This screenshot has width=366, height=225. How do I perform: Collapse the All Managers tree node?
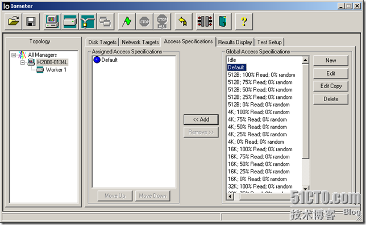click(x=14, y=55)
